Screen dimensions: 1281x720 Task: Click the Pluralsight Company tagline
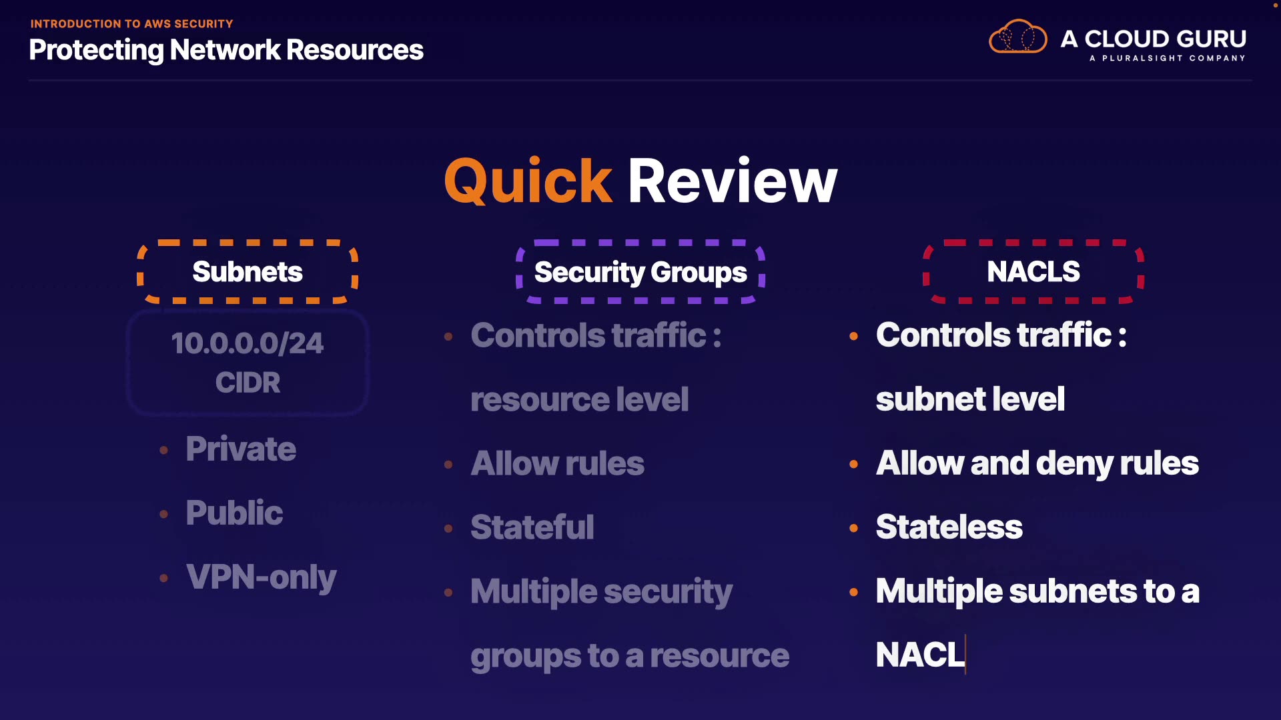coord(1167,59)
